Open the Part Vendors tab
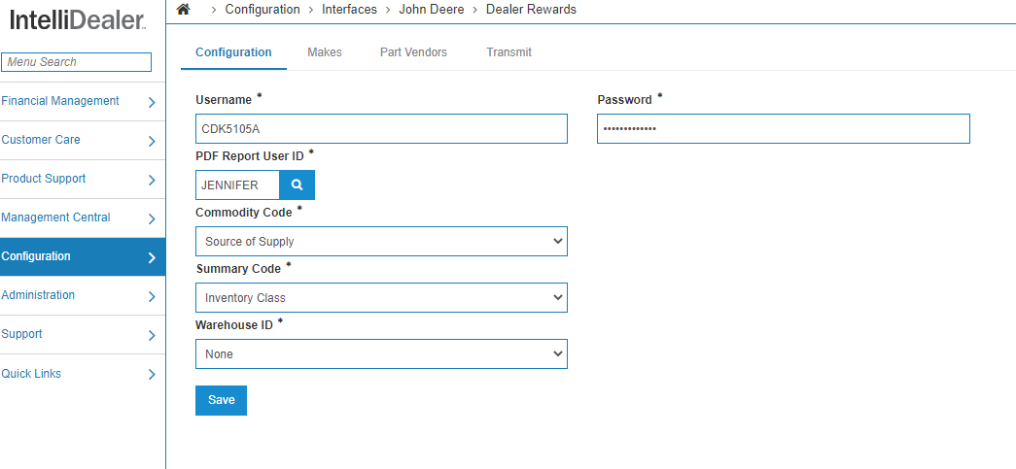Screen dimensions: 1016x469 tap(413, 52)
